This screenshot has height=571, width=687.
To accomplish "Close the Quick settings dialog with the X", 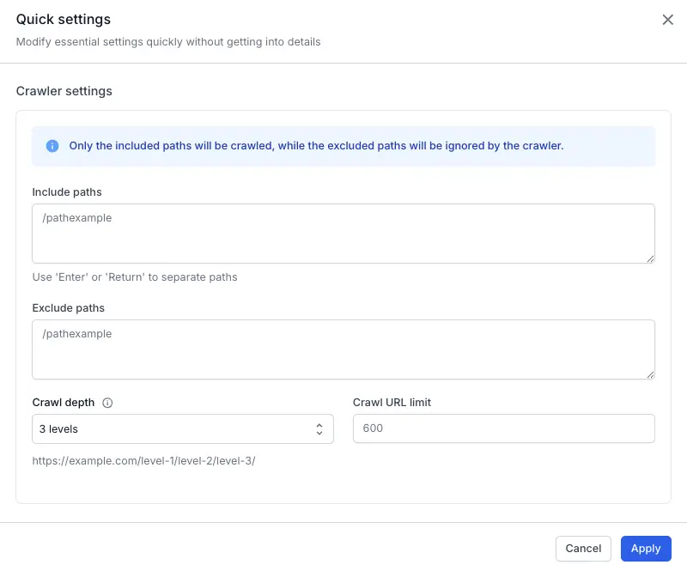I will click(668, 19).
